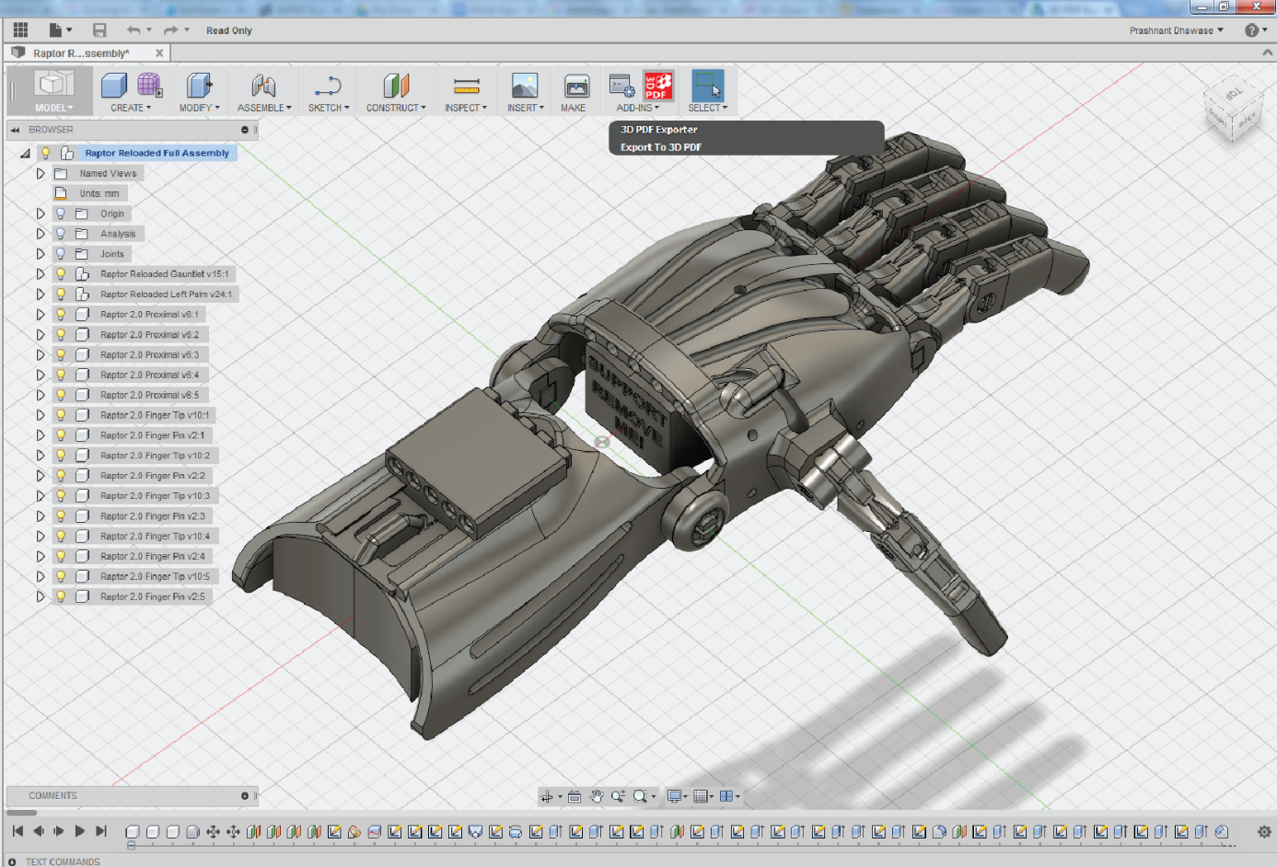This screenshot has height=867, width=1277.
Task: Close the Raptor R...ssembly document tab
Action: coord(159,53)
